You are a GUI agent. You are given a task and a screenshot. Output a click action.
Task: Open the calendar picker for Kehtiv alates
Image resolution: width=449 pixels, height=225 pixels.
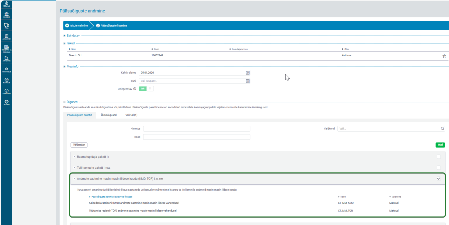pyautogui.click(x=247, y=72)
